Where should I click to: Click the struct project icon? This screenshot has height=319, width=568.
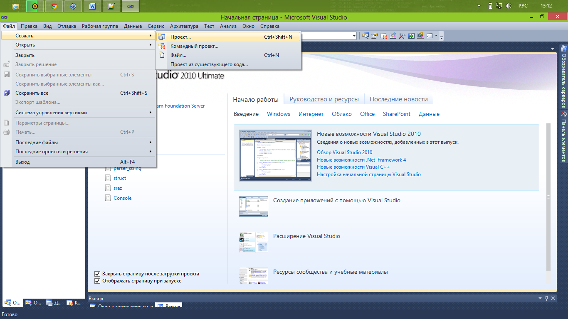coord(108,178)
